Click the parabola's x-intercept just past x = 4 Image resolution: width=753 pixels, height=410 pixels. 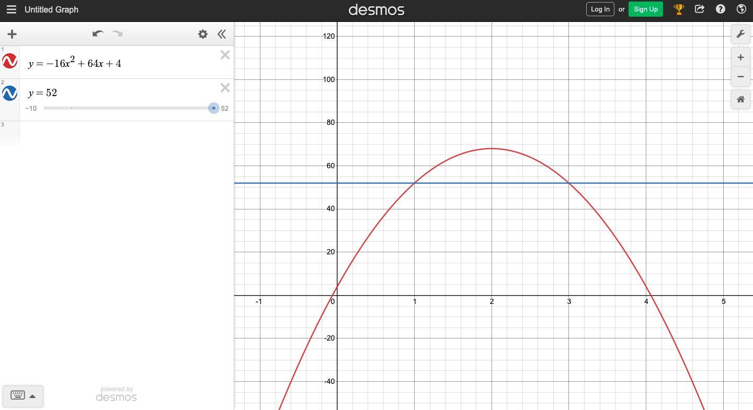tap(651, 295)
